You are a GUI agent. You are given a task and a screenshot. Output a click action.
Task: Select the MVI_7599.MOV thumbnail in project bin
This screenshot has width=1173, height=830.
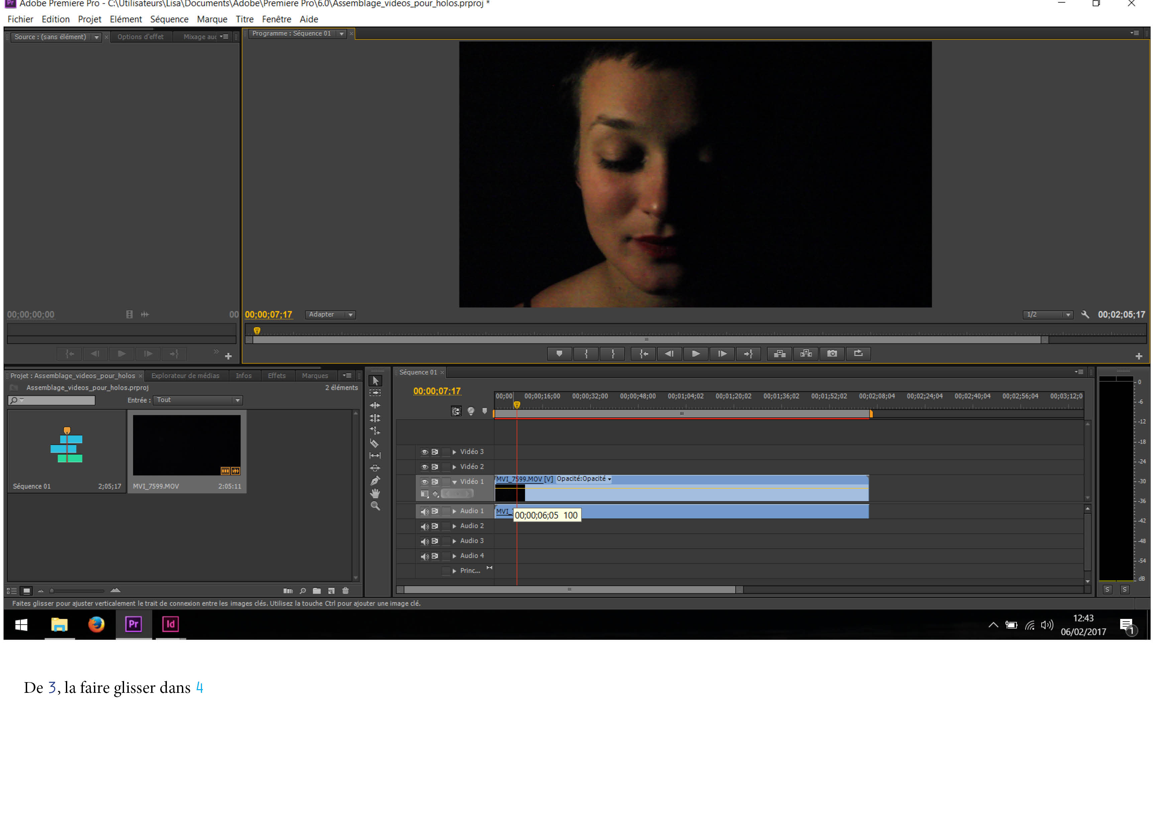pyautogui.click(x=187, y=445)
